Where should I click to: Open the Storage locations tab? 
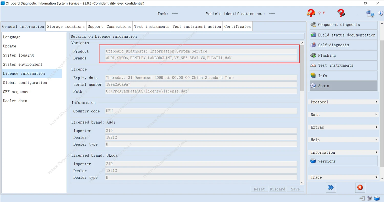click(x=66, y=27)
